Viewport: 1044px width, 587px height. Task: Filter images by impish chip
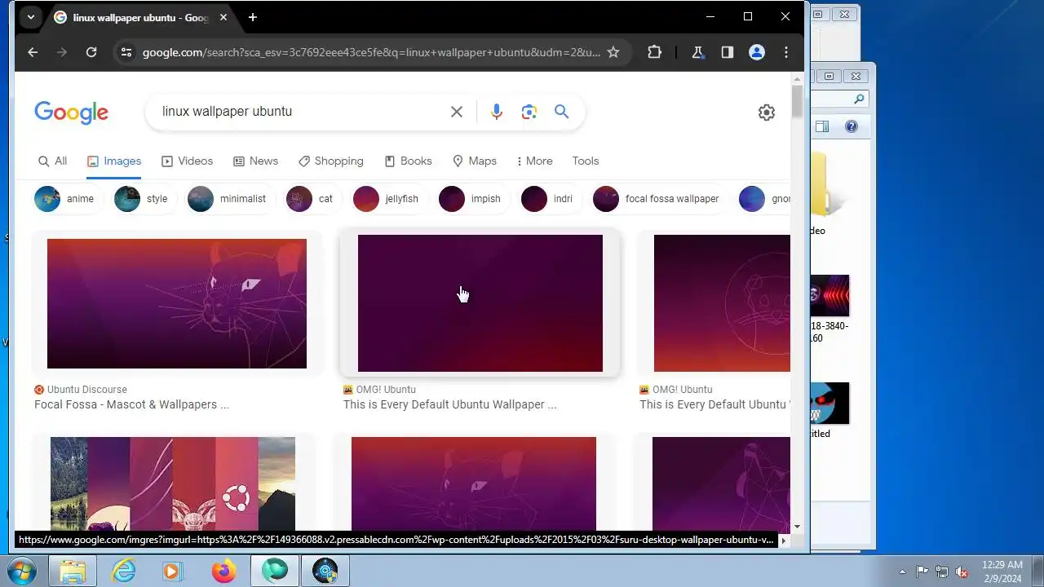click(474, 199)
